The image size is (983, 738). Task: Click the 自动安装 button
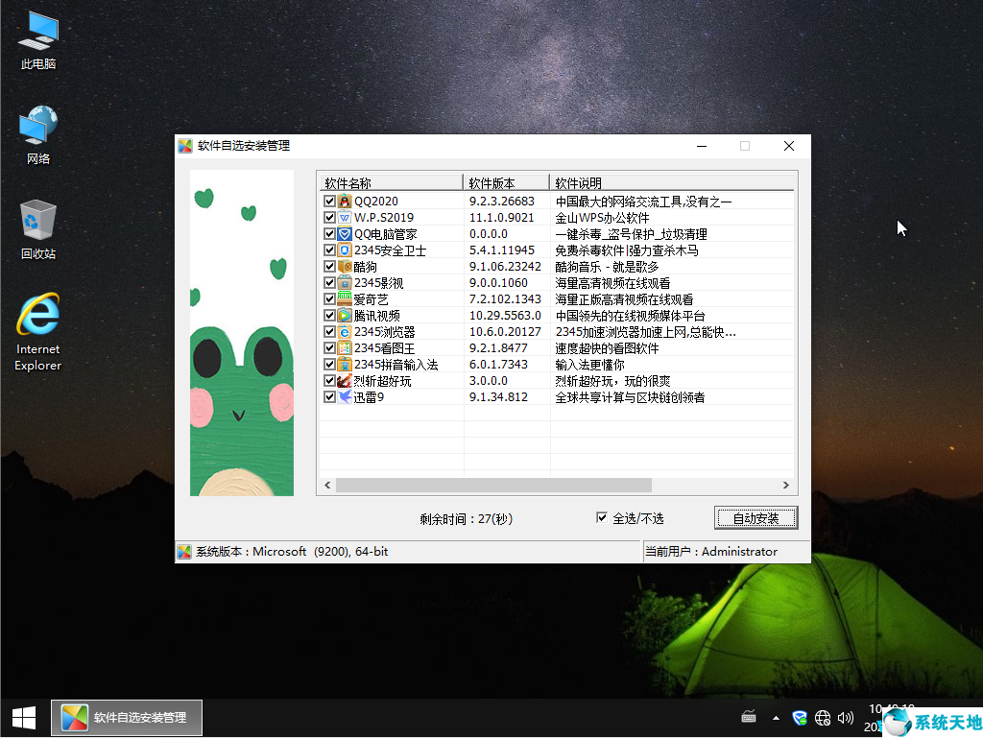(755, 518)
